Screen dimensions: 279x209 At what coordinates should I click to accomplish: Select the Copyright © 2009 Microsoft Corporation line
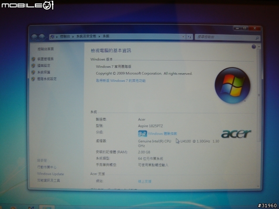point(144,74)
